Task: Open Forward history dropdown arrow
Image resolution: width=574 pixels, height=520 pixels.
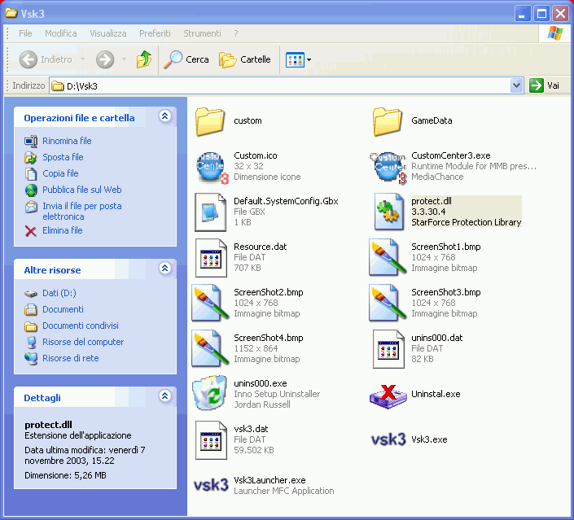Action: coord(124,59)
